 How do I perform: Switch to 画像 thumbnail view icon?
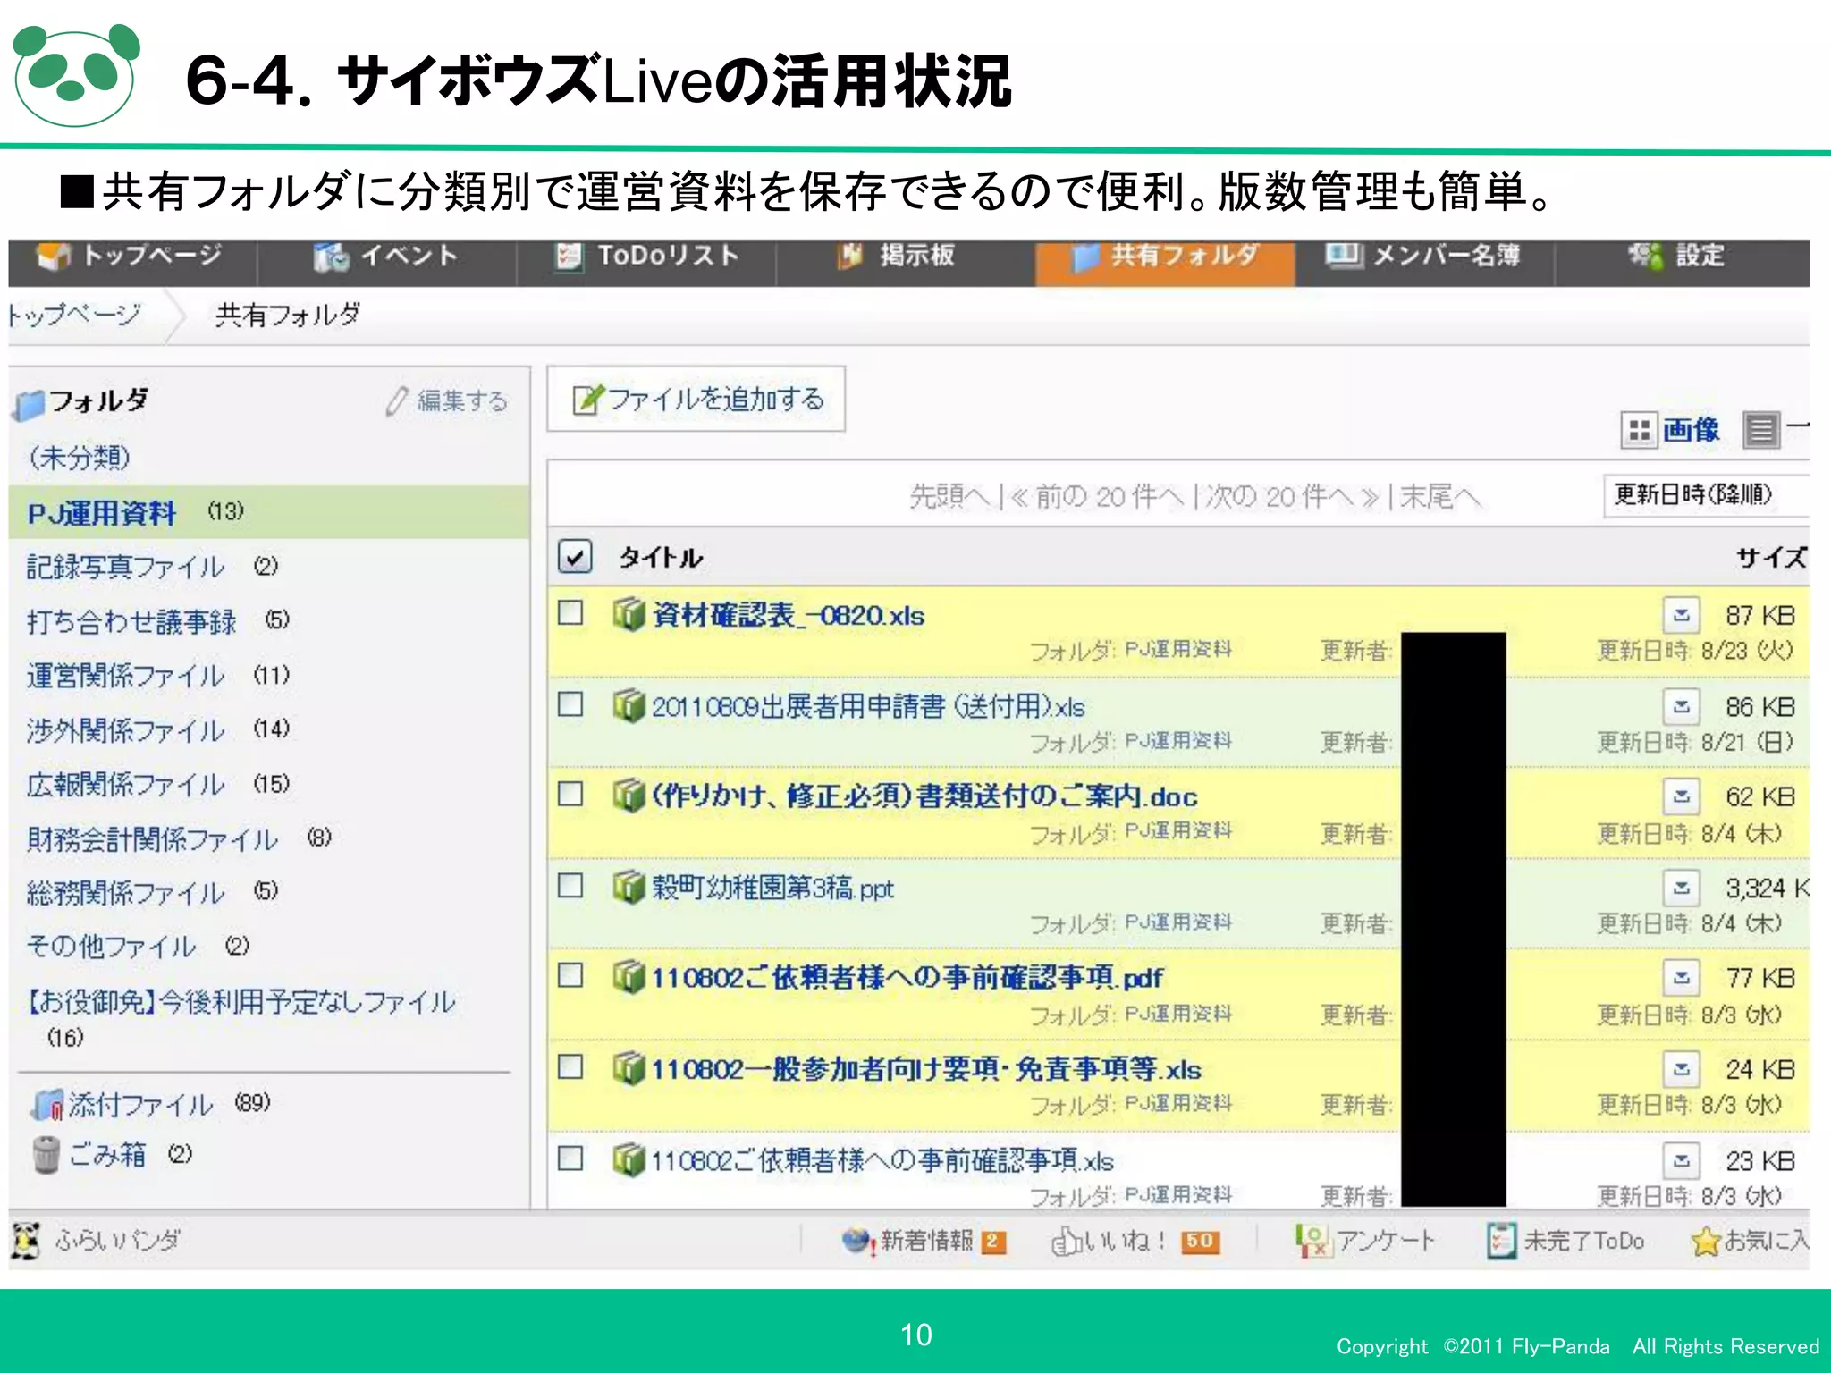click(x=1639, y=431)
